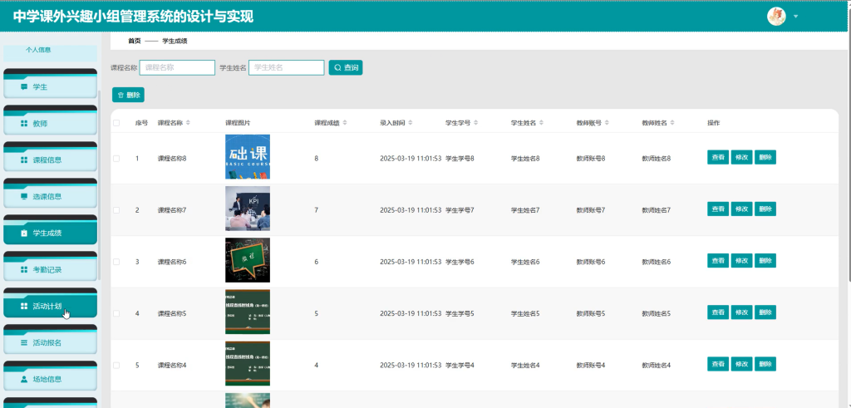This screenshot has height=408, width=851.
Task: Click 查看 for 课程名称8 row
Action: point(718,157)
